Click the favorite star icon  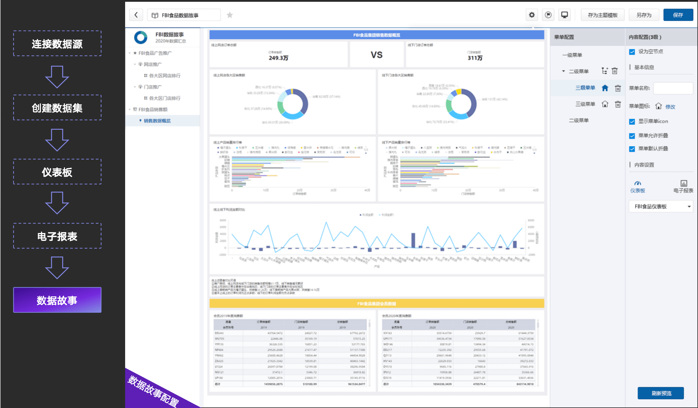(x=230, y=15)
